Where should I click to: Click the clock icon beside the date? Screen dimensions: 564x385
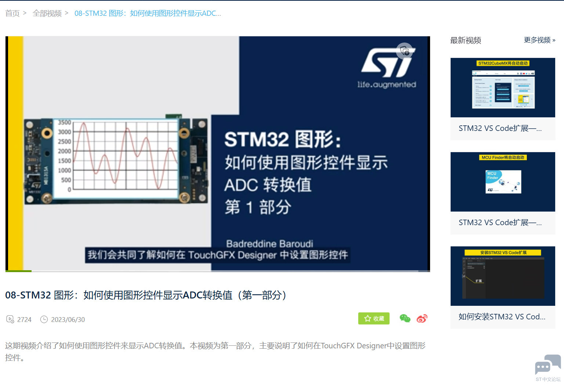(x=44, y=319)
